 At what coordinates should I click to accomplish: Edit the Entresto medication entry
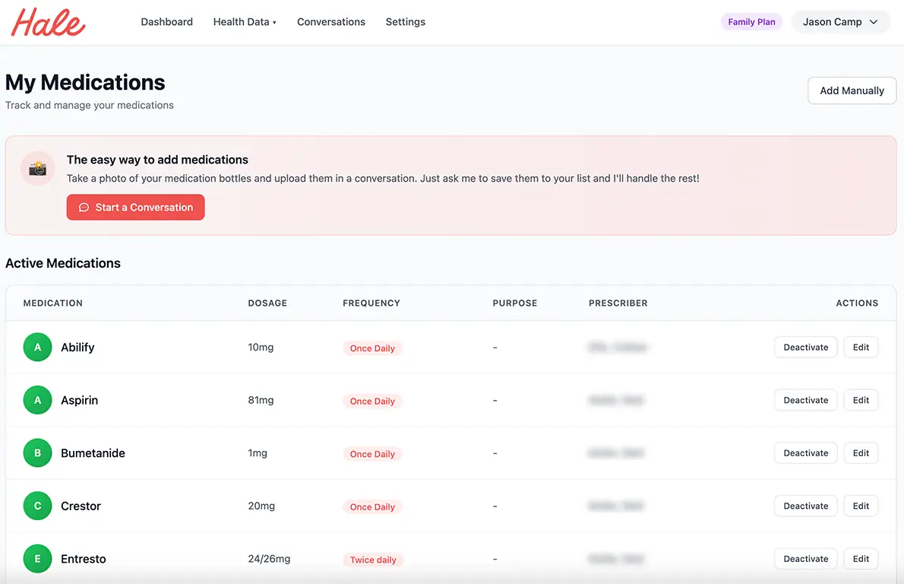click(861, 559)
